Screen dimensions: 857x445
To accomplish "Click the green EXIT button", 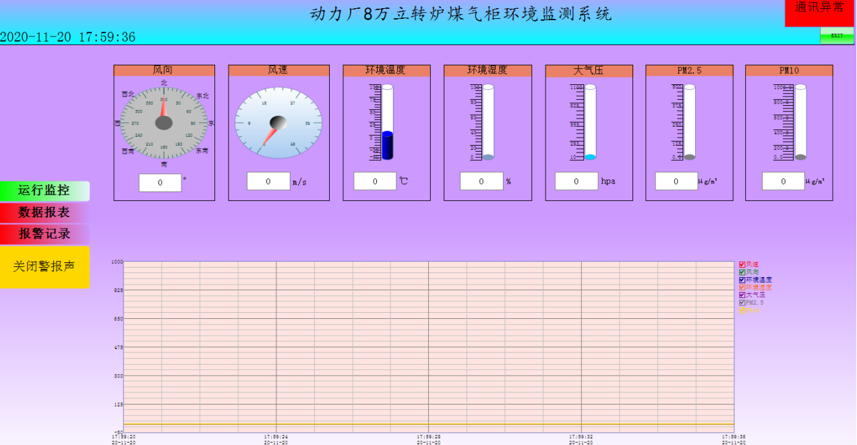I will click(x=837, y=36).
